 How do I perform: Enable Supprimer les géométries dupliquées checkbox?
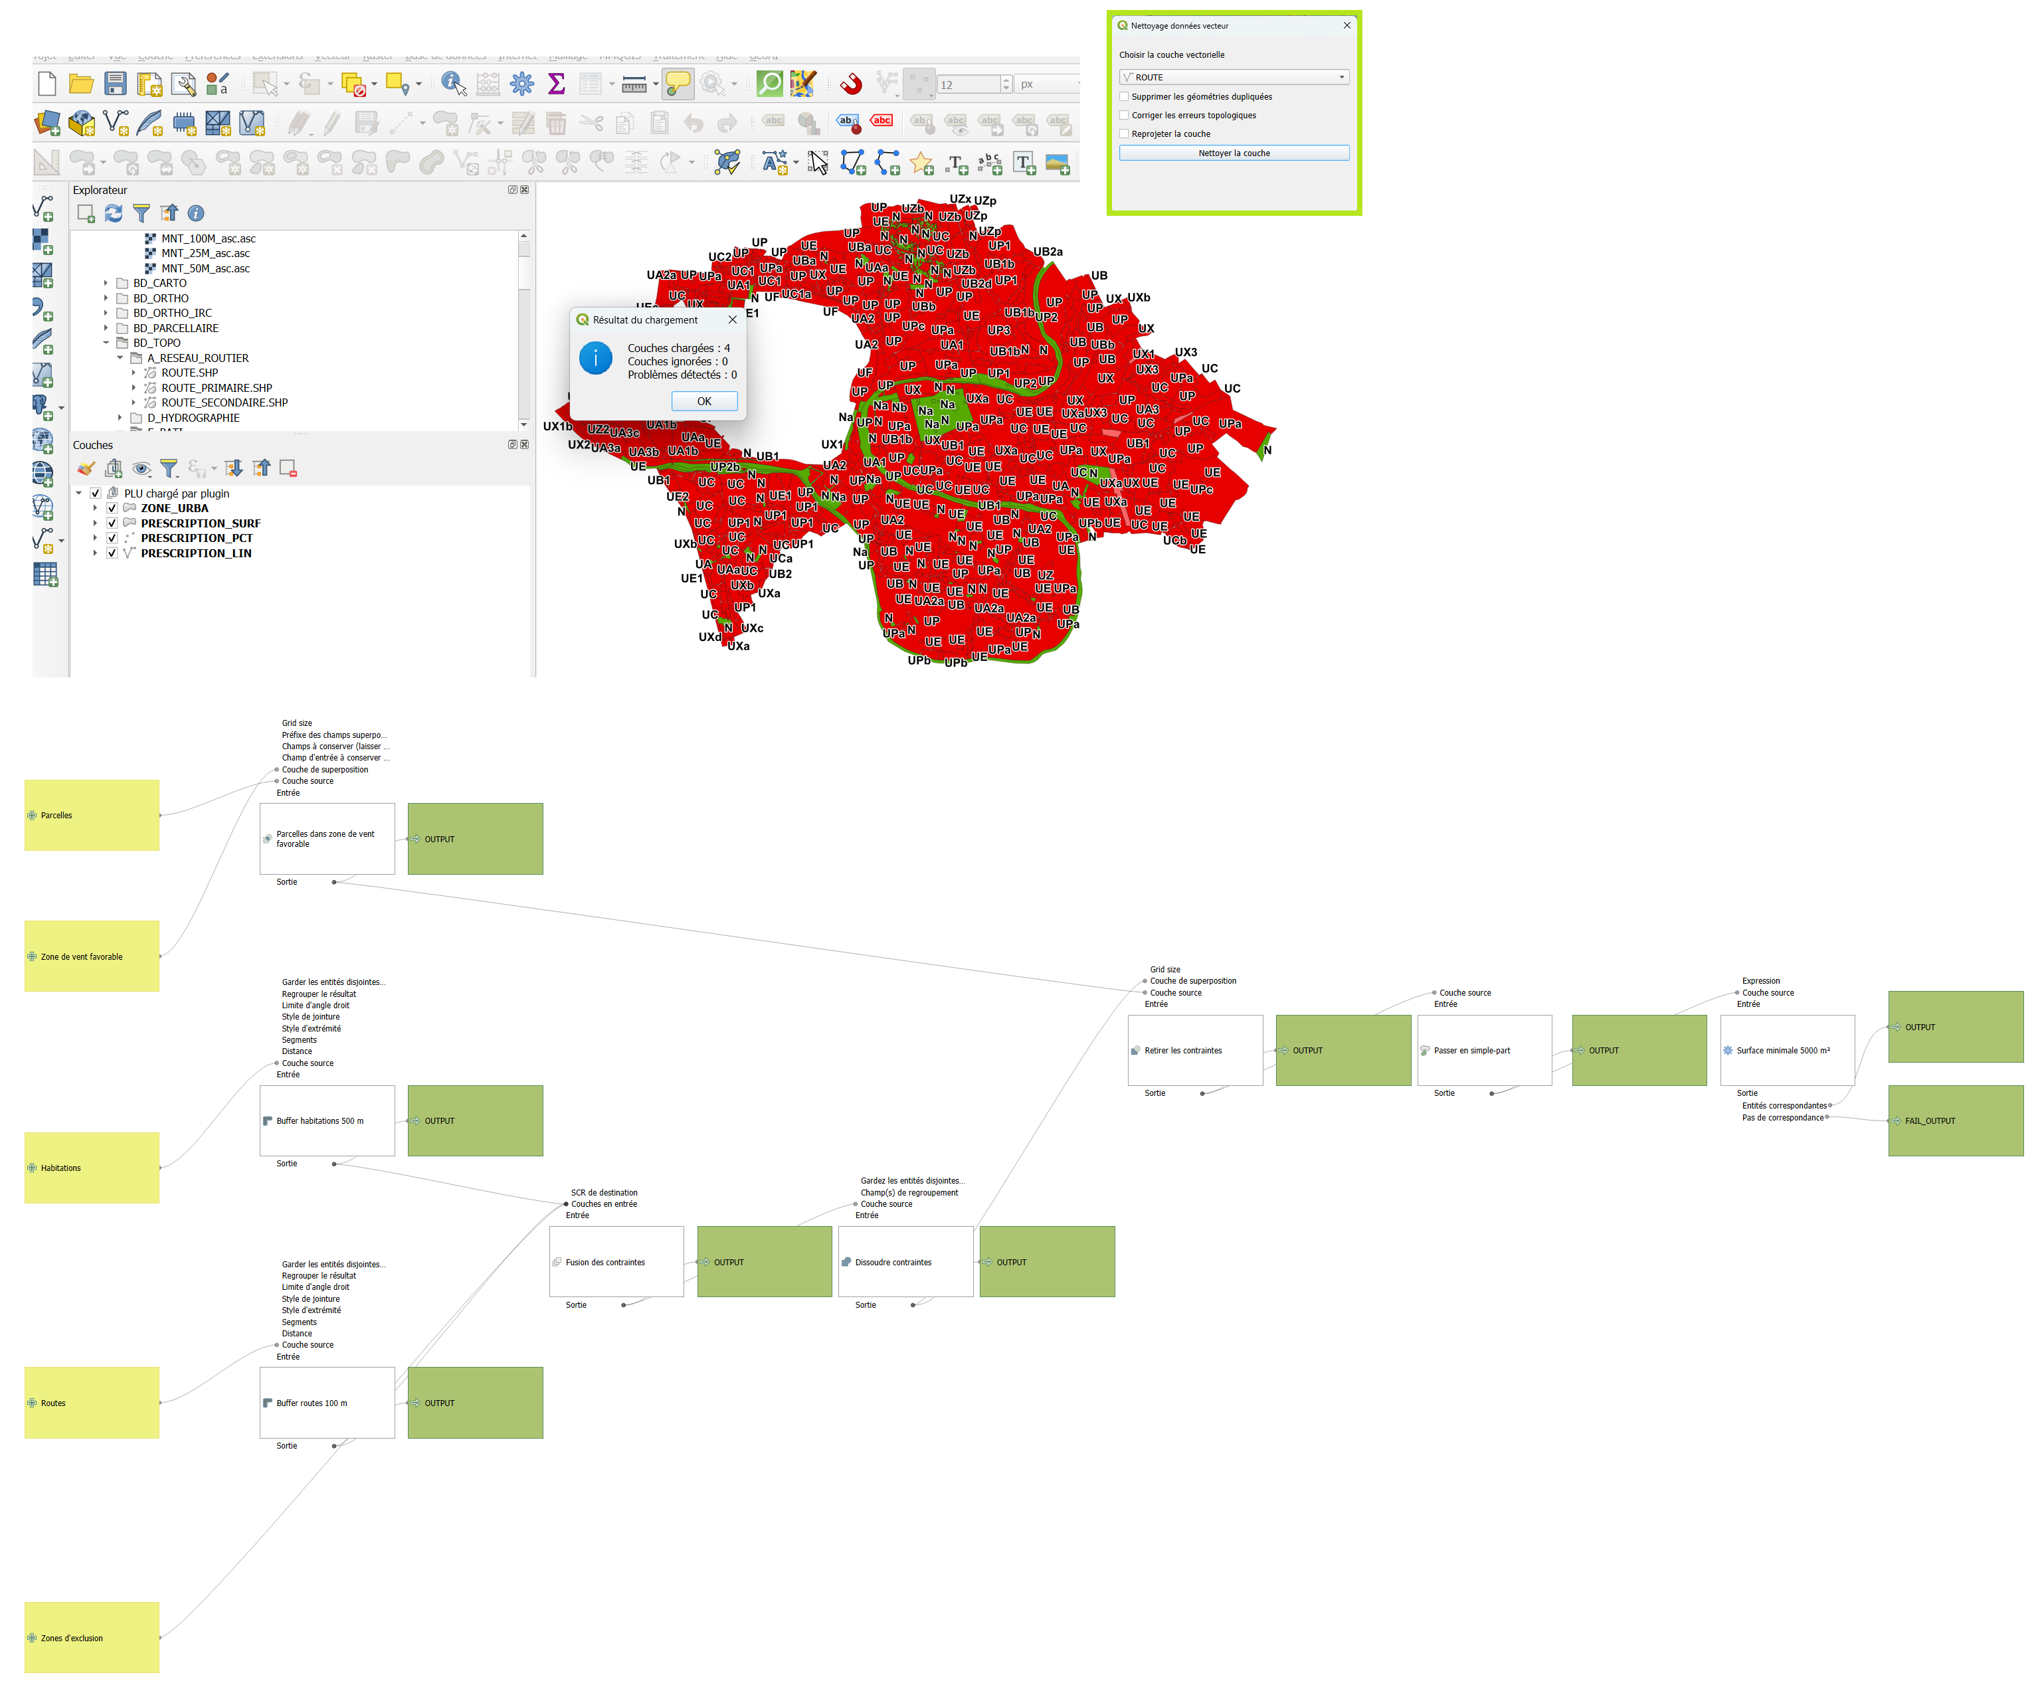point(1124,96)
